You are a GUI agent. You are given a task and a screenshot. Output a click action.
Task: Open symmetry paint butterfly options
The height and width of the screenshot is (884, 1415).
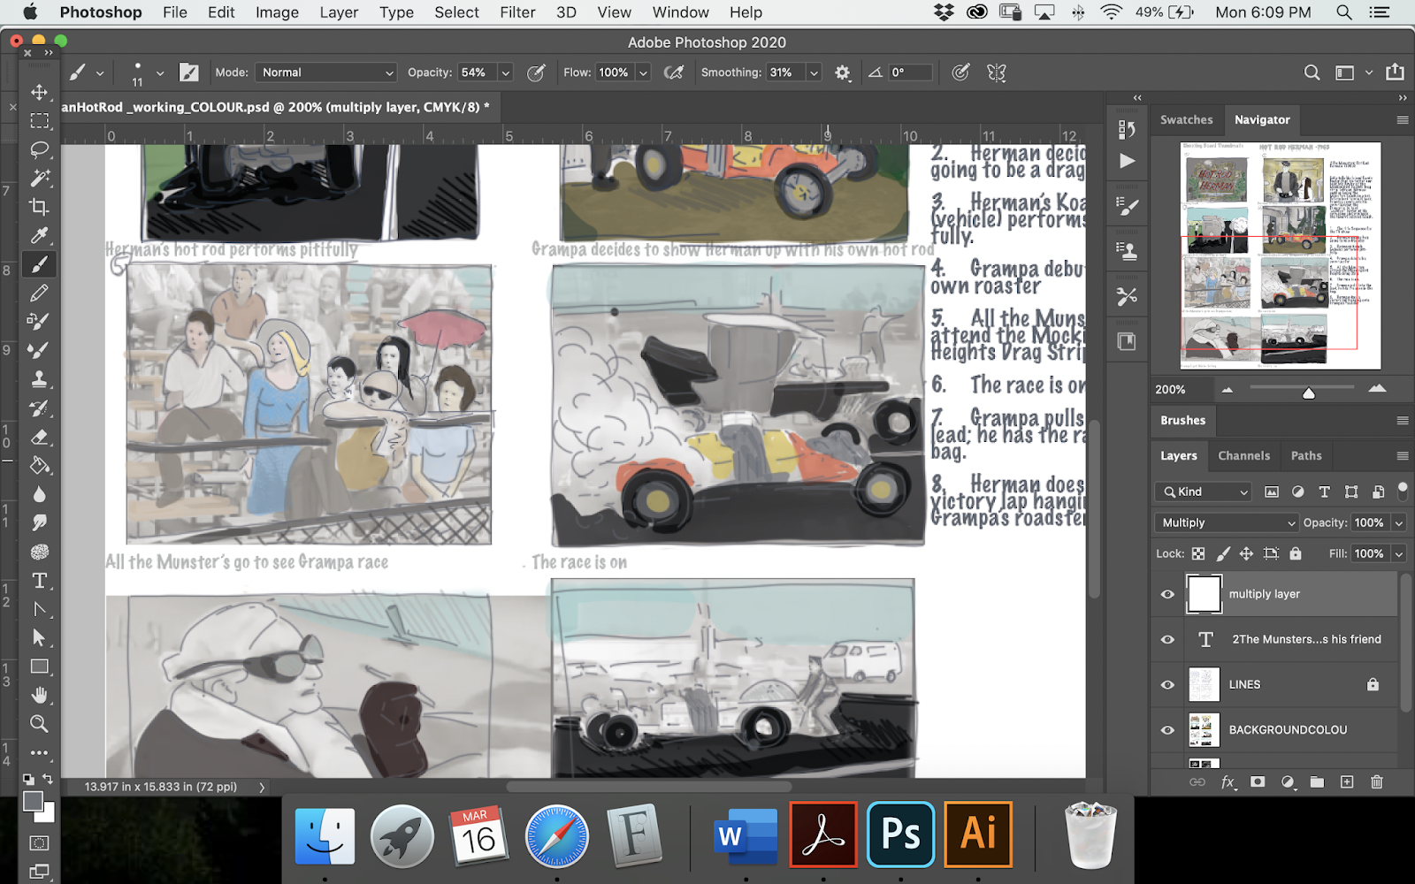pos(997,72)
